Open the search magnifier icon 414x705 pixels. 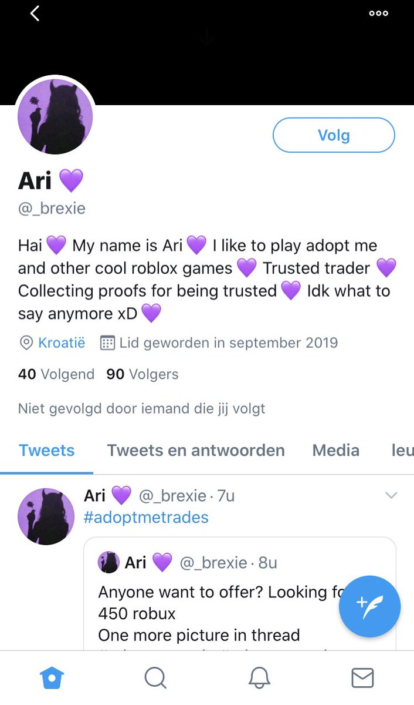[x=155, y=678]
